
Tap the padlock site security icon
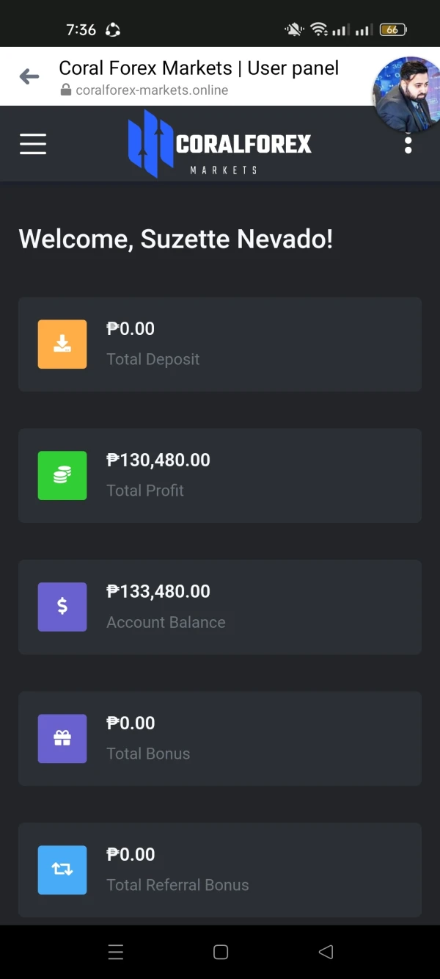(66, 90)
